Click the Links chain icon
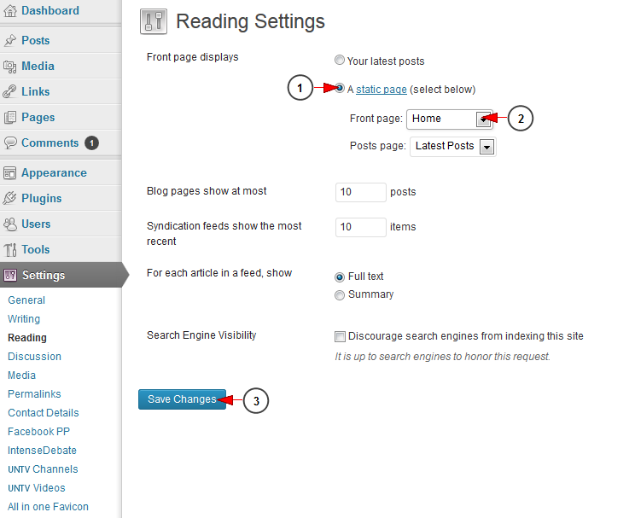The height and width of the screenshot is (518, 635). [10, 91]
